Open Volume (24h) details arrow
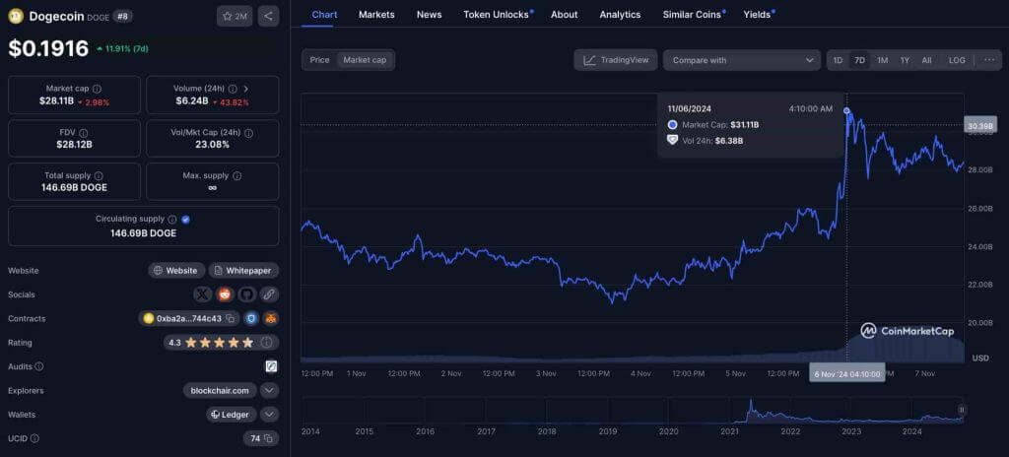 [246, 89]
